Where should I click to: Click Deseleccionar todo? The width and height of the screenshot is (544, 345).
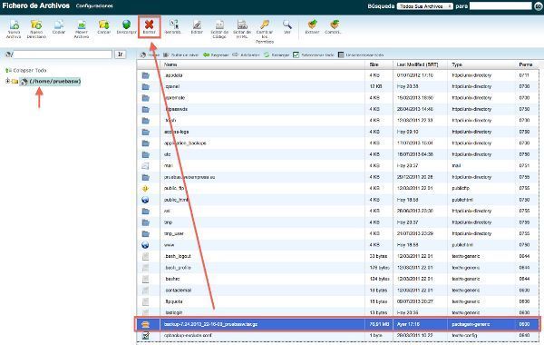click(361, 54)
